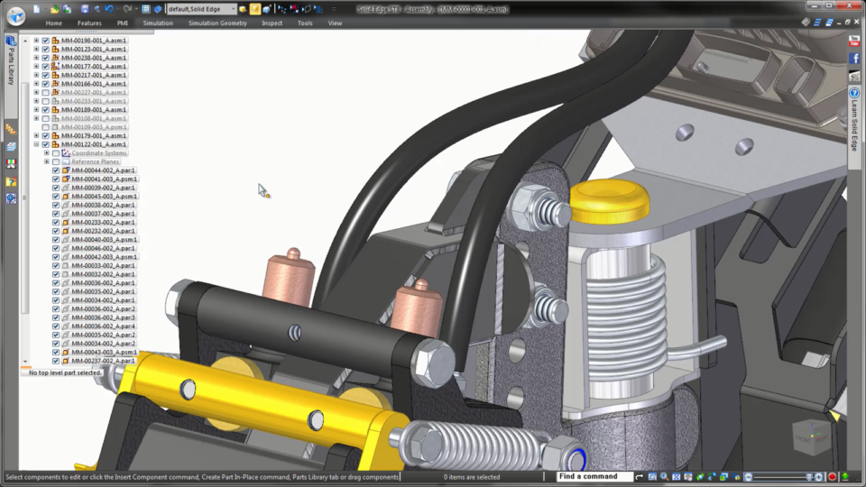Click the Save icon in quick access toolbar

pos(85,8)
